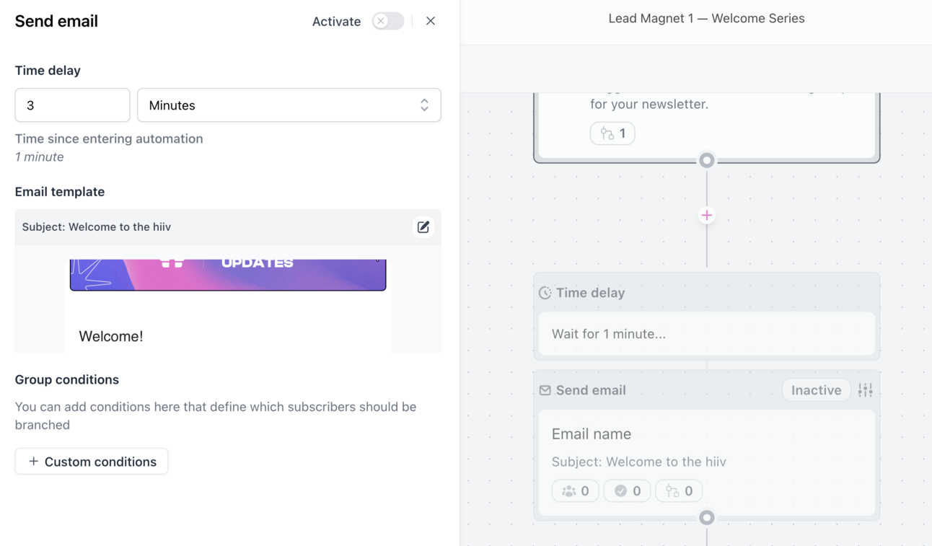Click the Send email node's branch count badge
Screen dimensions: 932x546
(x=680, y=490)
